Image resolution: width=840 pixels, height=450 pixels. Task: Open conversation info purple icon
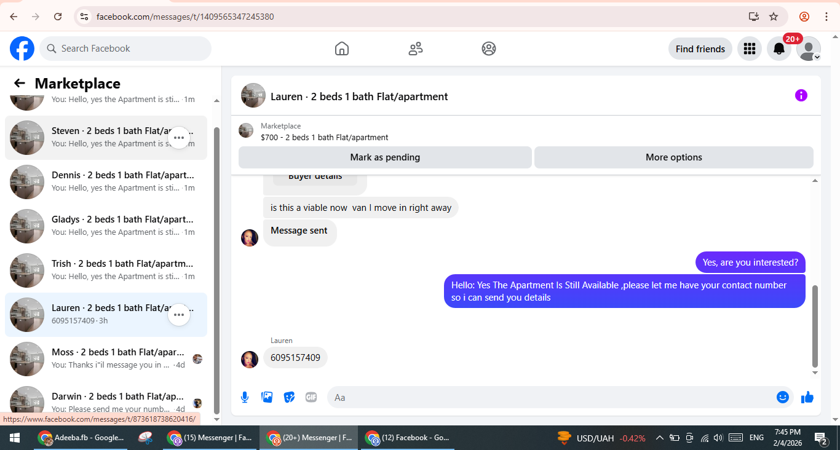point(801,95)
